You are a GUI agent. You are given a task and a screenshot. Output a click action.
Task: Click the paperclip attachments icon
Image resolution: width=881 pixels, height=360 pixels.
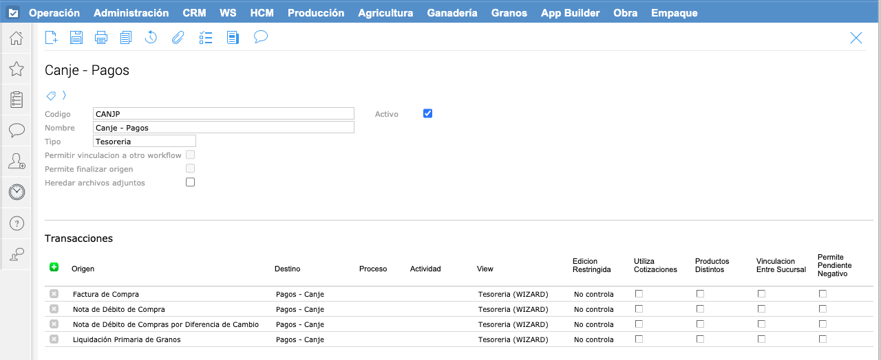(x=178, y=38)
